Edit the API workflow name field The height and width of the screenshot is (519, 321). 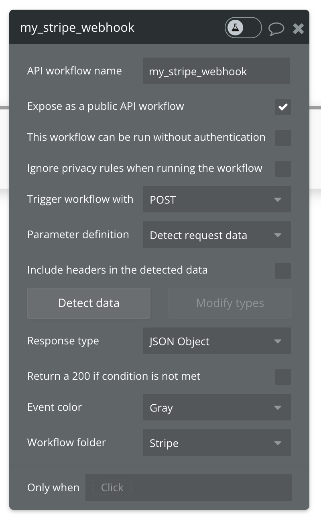[x=216, y=71]
